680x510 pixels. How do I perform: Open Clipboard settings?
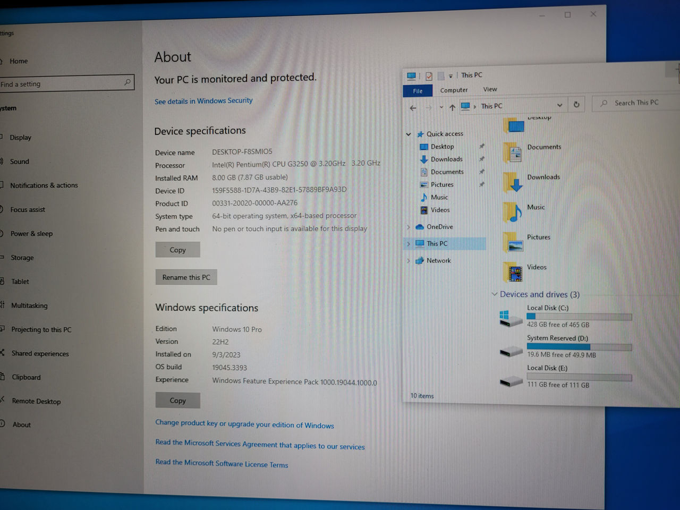(x=26, y=377)
